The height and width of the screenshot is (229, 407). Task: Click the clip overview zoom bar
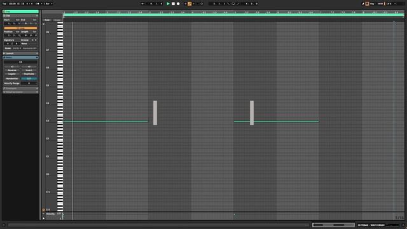(333, 225)
